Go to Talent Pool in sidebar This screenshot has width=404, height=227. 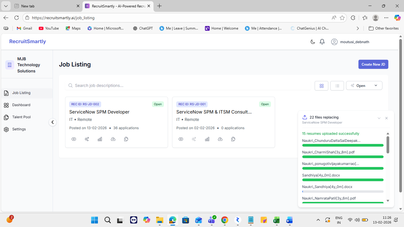tap(21, 117)
